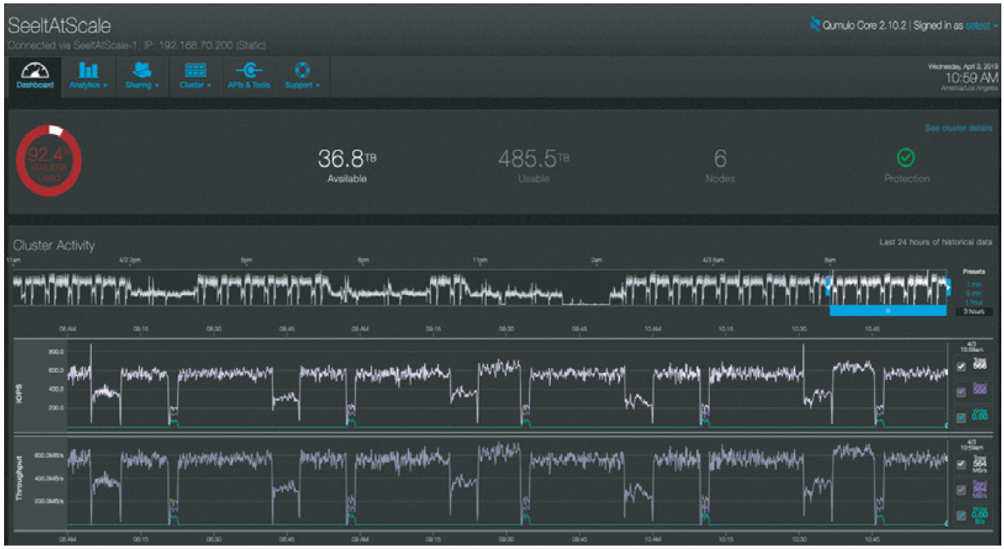Click the left handle of the time range selector
Viewport: 1004px width, 549px height.
pyautogui.click(x=828, y=287)
